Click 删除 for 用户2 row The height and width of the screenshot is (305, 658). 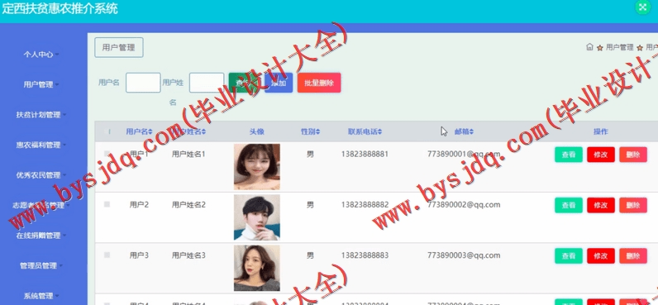pos(633,205)
